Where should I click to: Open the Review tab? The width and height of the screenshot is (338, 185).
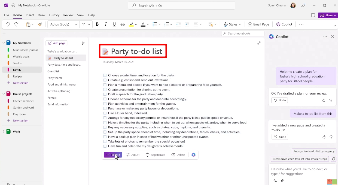[x=68, y=15]
